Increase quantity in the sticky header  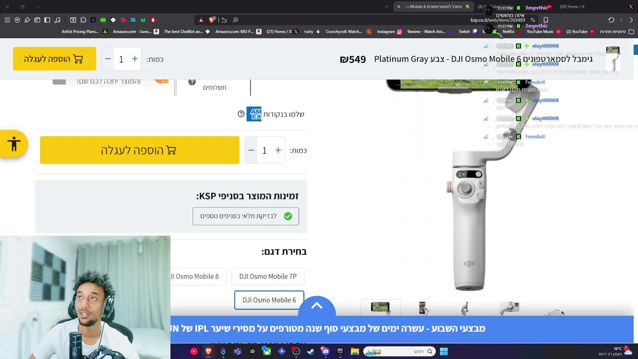click(135, 59)
